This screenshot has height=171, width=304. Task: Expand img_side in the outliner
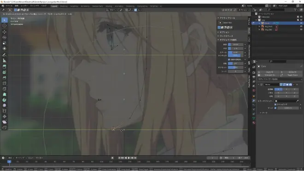[259, 29]
